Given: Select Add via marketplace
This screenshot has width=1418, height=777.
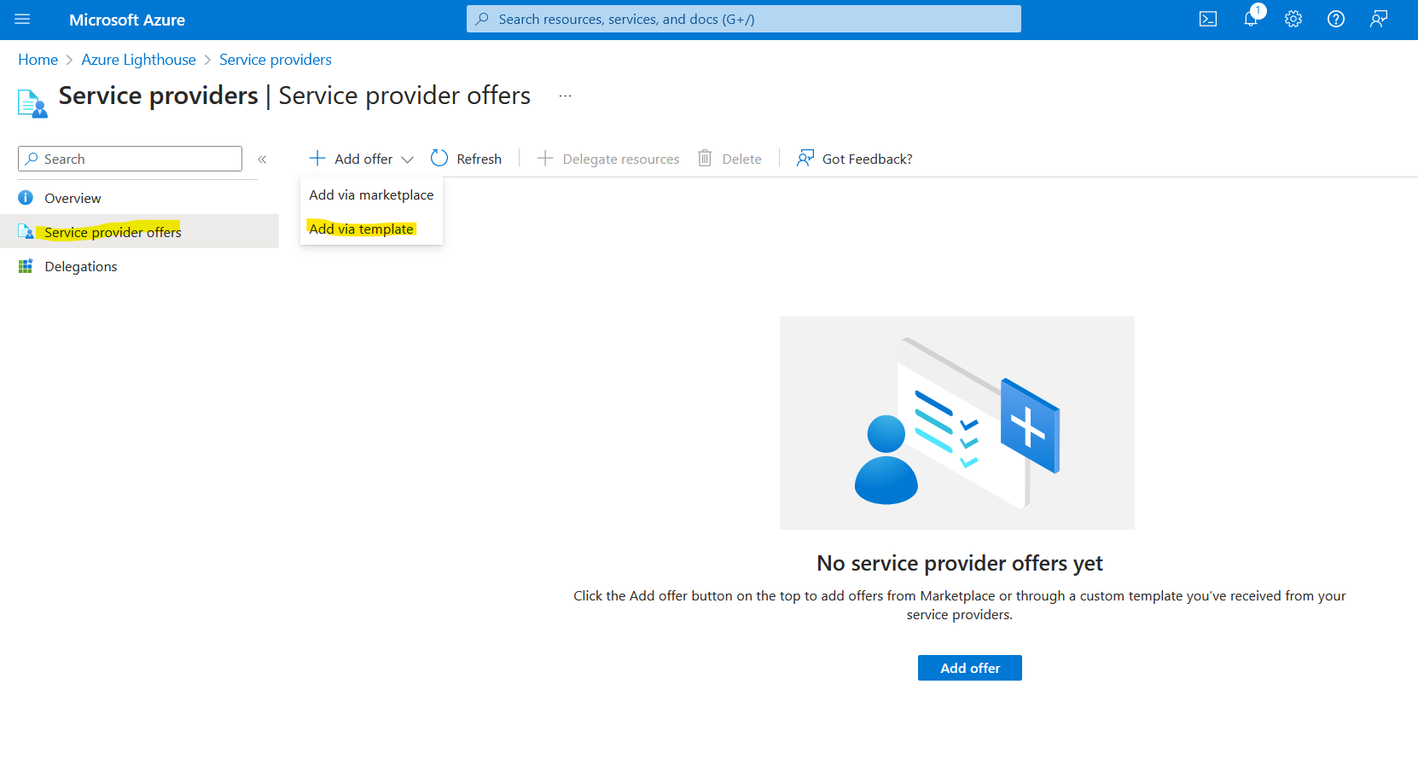Looking at the screenshot, I should (371, 195).
